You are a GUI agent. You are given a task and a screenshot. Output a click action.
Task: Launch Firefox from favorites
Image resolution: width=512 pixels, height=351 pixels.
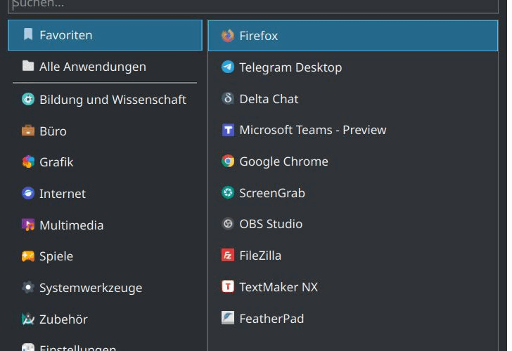pyautogui.click(x=353, y=36)
